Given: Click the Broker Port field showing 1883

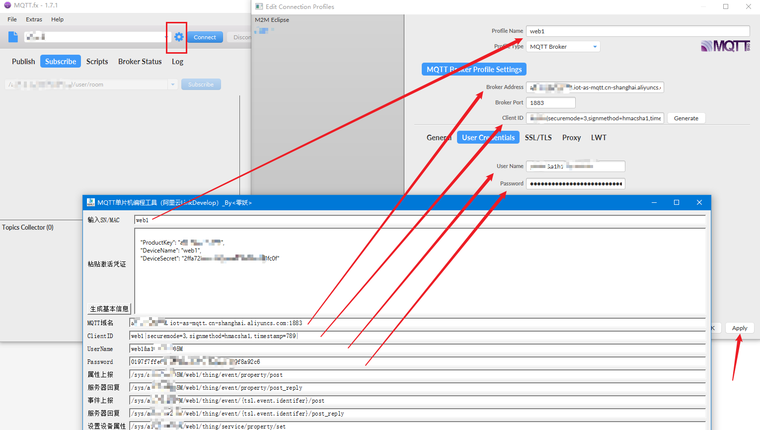Looking at the screenshot, I should click(x=551, y=103).
